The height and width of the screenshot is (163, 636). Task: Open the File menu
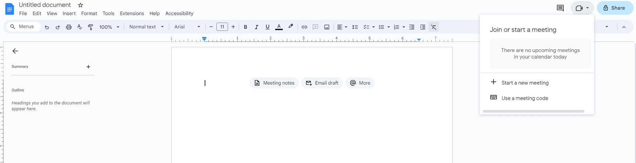[23, 13]
